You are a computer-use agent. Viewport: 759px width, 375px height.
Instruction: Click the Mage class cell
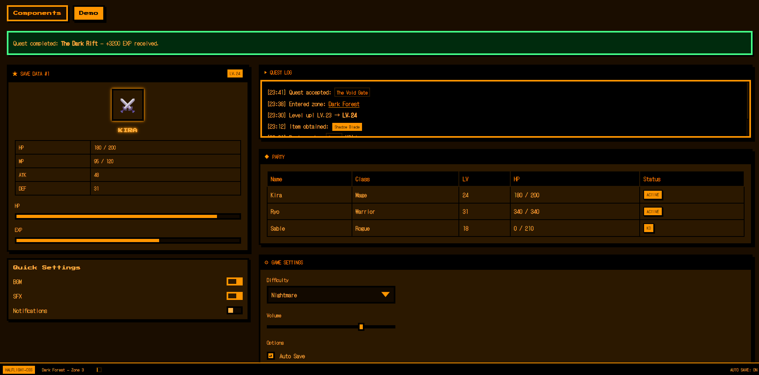click(x=405, y=195)
